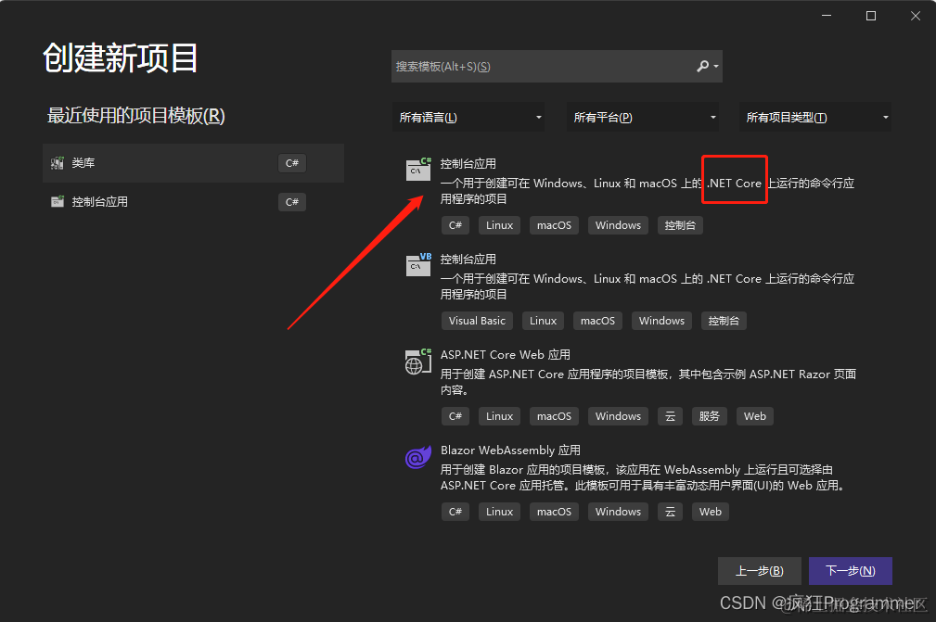Click the Web tag under Blazor WebAssembly
Viewport: 936px width, 622px height.
[x=710, y=511]
